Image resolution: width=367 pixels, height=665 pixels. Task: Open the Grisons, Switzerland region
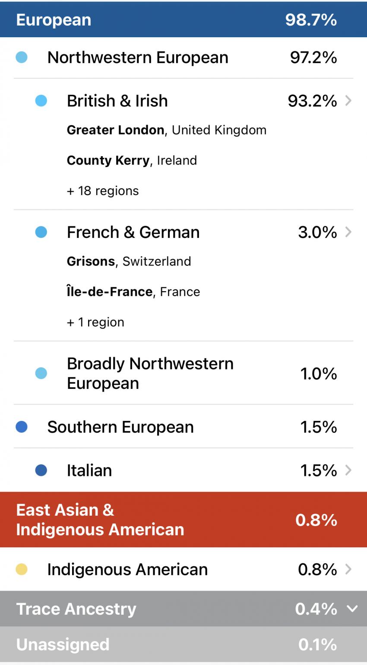pyautogui.click(x=129, y=261)
